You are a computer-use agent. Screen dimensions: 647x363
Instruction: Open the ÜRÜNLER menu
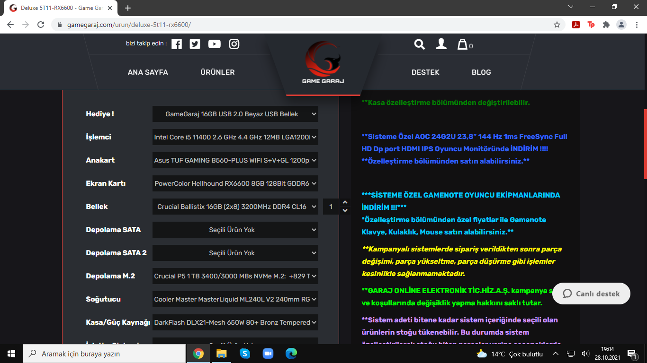pos(217,72)
